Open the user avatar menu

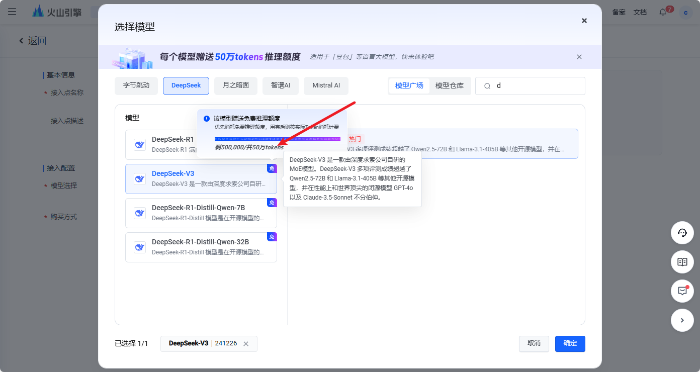(x=686, y=12)
